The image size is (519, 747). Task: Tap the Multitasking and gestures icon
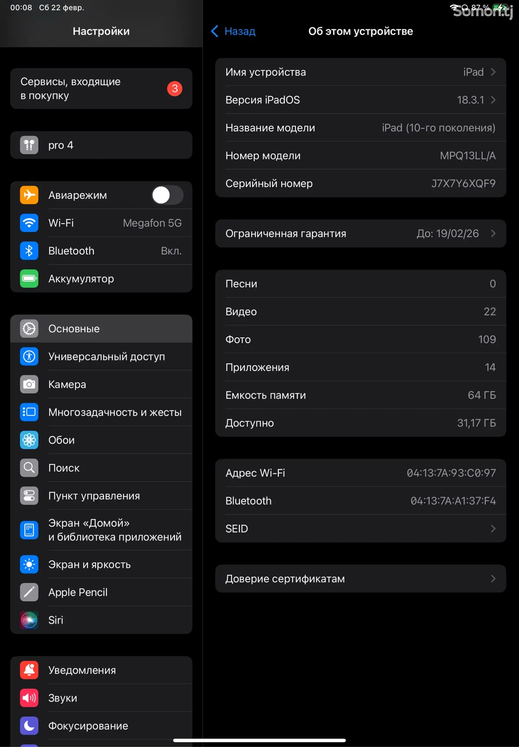pos(29,412)
